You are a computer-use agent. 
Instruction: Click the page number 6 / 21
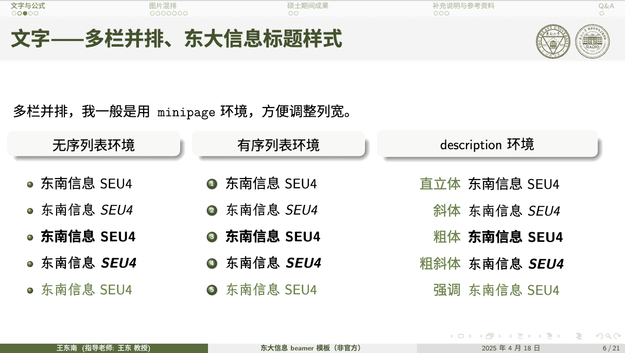click(x=611, y=348)
